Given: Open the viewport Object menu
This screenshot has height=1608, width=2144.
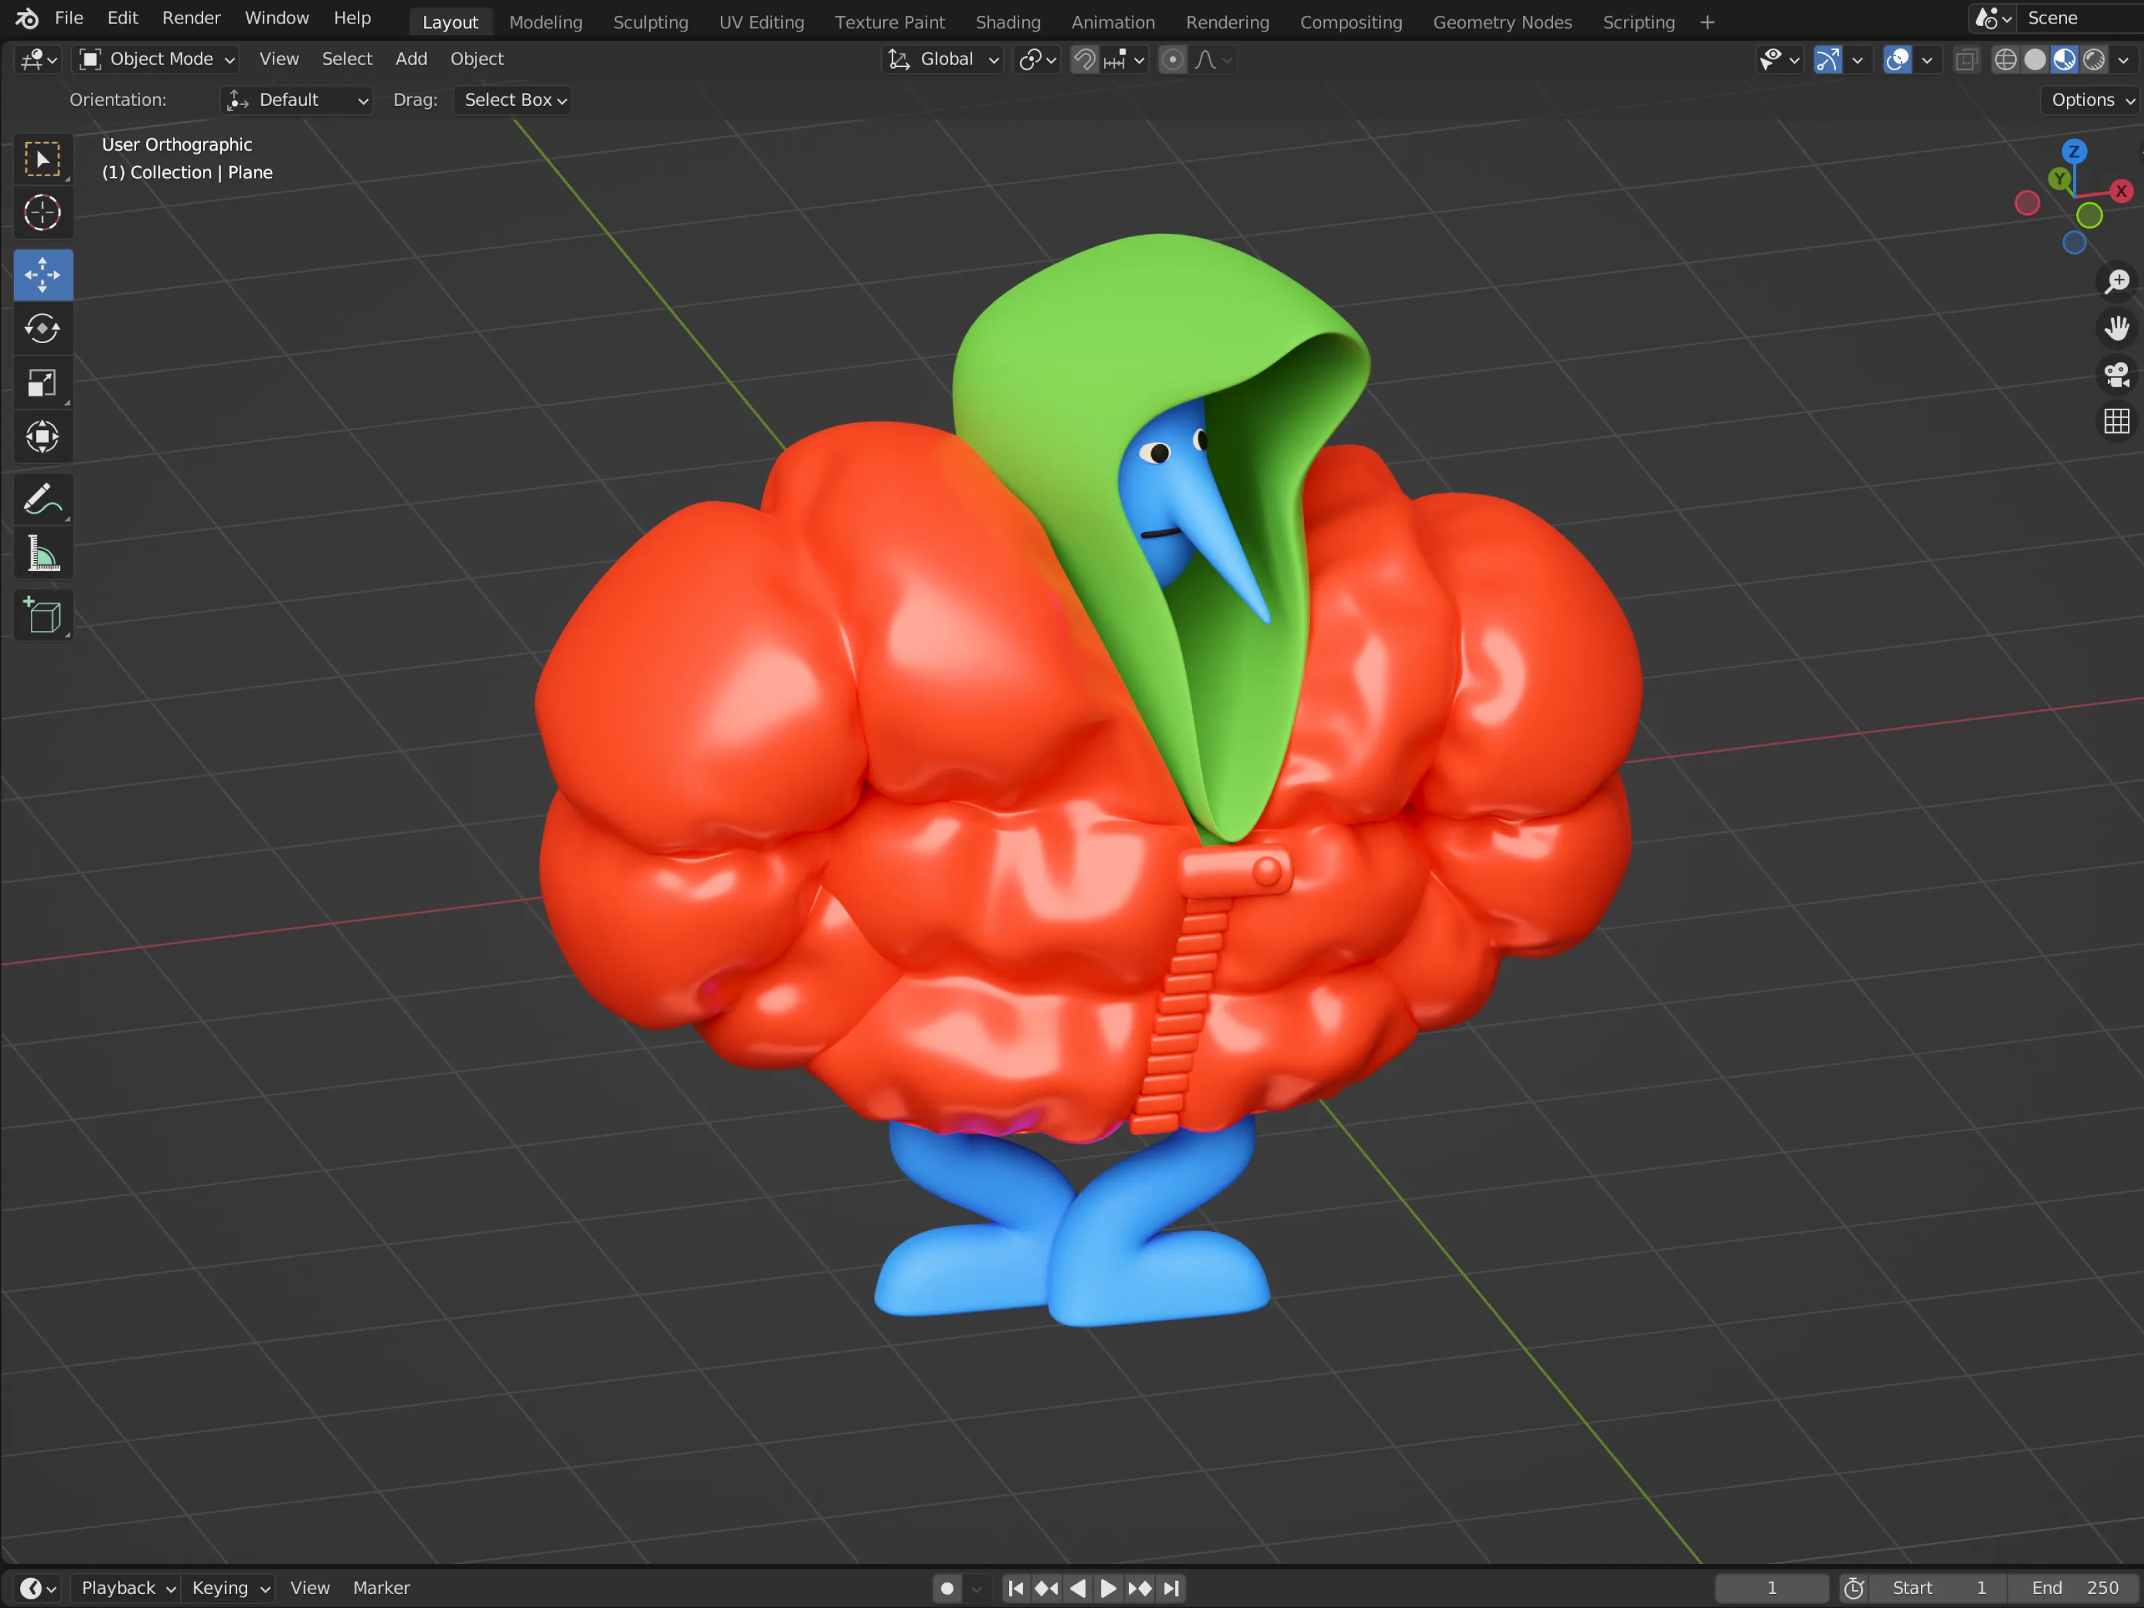Looking at the screenshot, I should coord(477,59).
